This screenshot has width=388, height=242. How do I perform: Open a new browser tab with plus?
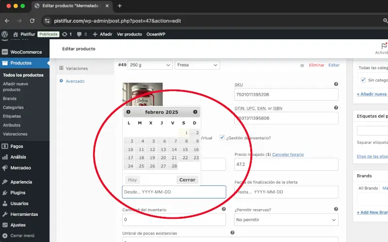pyautogui.click(x=119, y=6)
